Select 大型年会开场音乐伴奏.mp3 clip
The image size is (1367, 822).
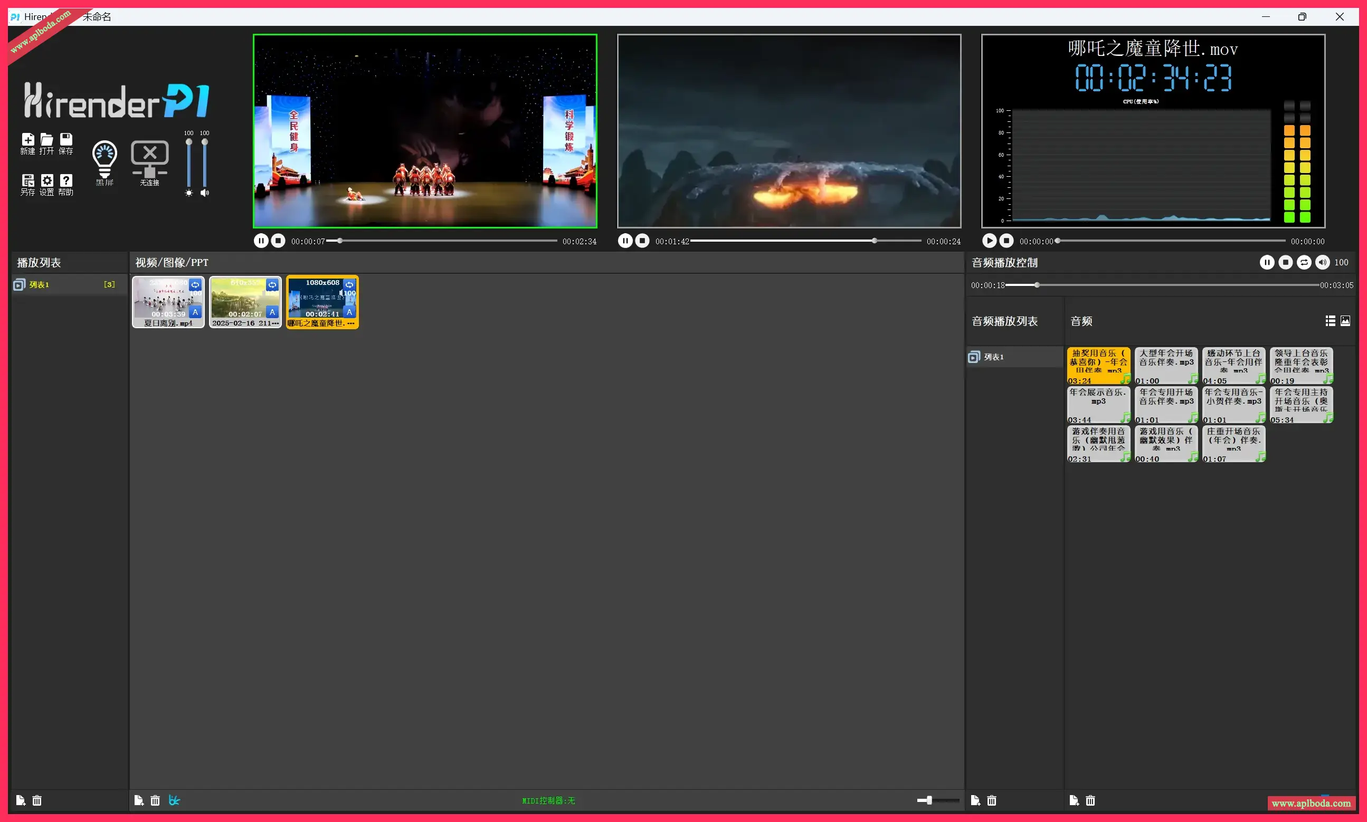[1166, 366]
